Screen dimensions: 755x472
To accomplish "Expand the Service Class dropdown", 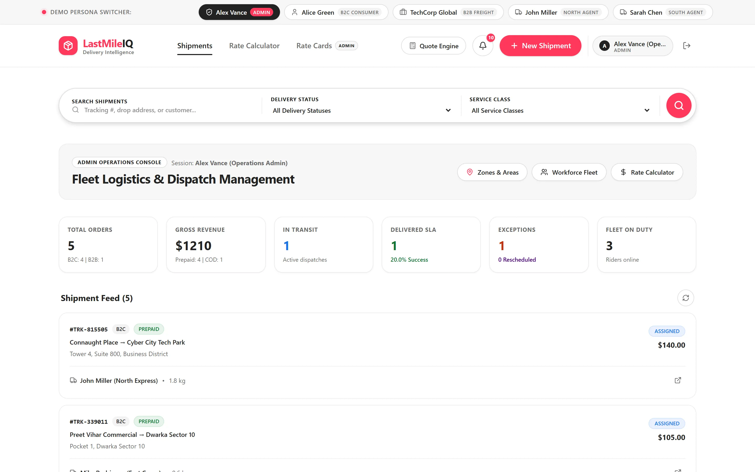I will pos(560,110).
